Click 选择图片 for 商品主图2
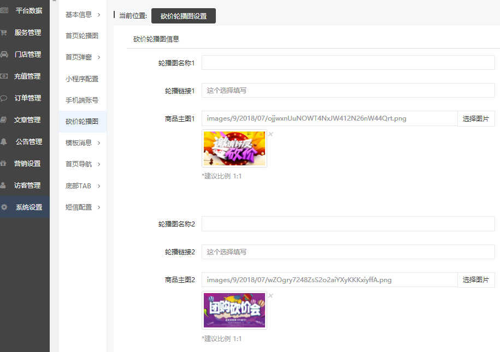This screenshot has width=500, height=352. [x=476, y=280]
